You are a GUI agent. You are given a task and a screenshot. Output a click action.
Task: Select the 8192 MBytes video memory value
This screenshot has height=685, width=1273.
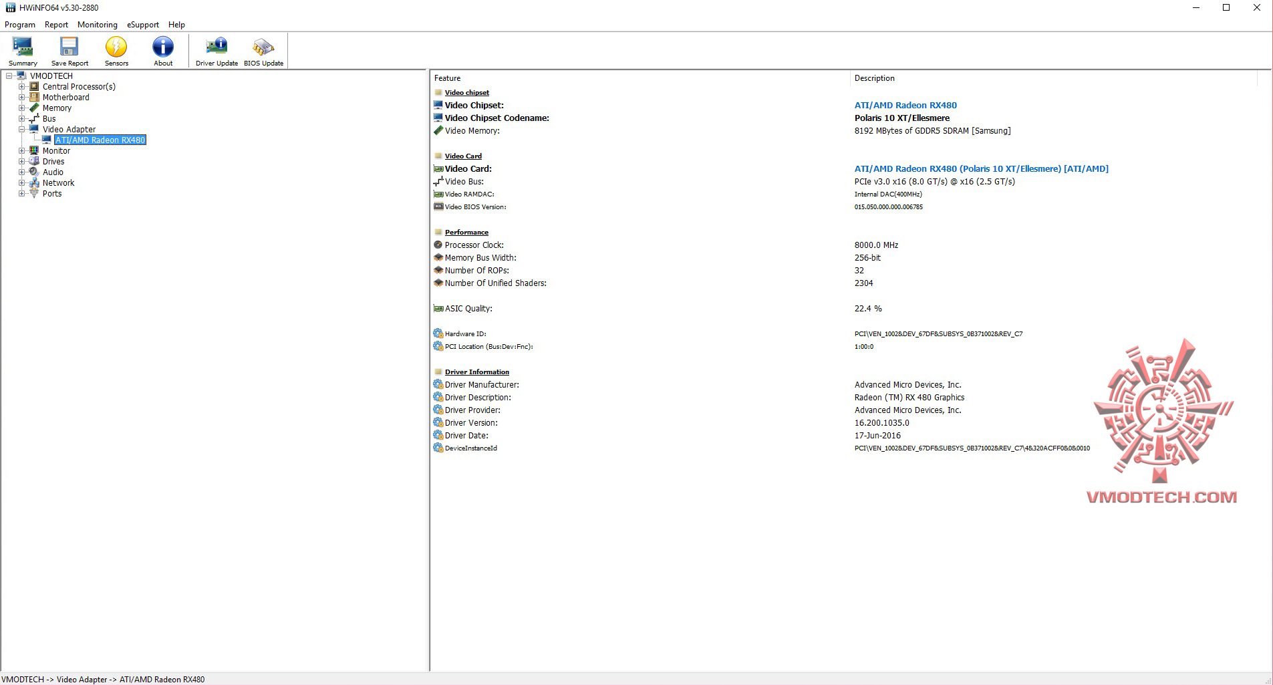(932, 131)
